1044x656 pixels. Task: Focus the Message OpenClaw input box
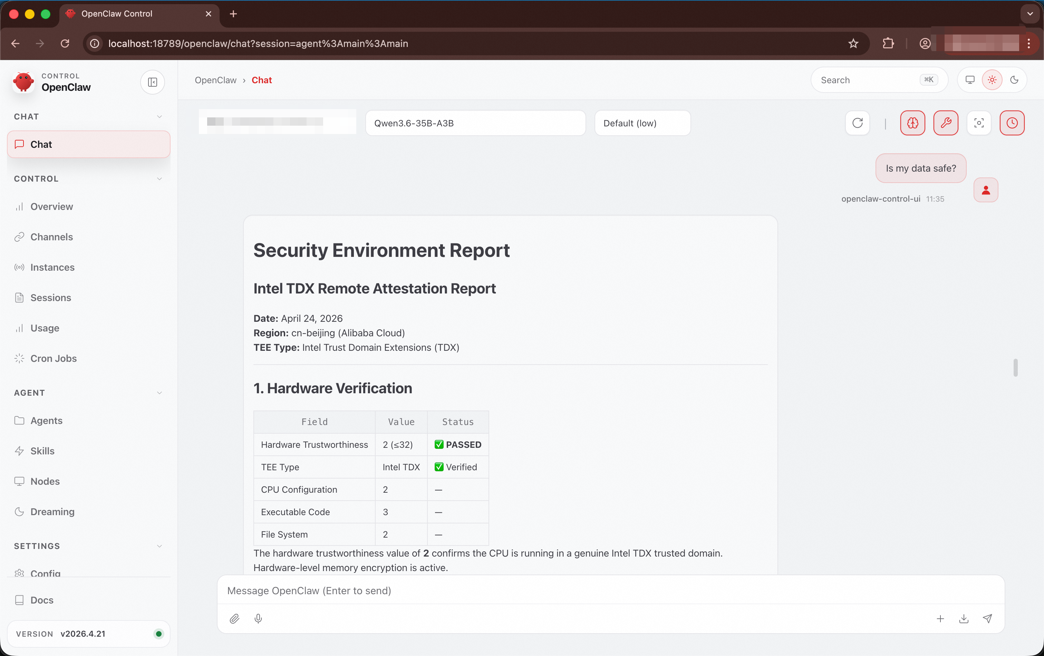(610, 590)
